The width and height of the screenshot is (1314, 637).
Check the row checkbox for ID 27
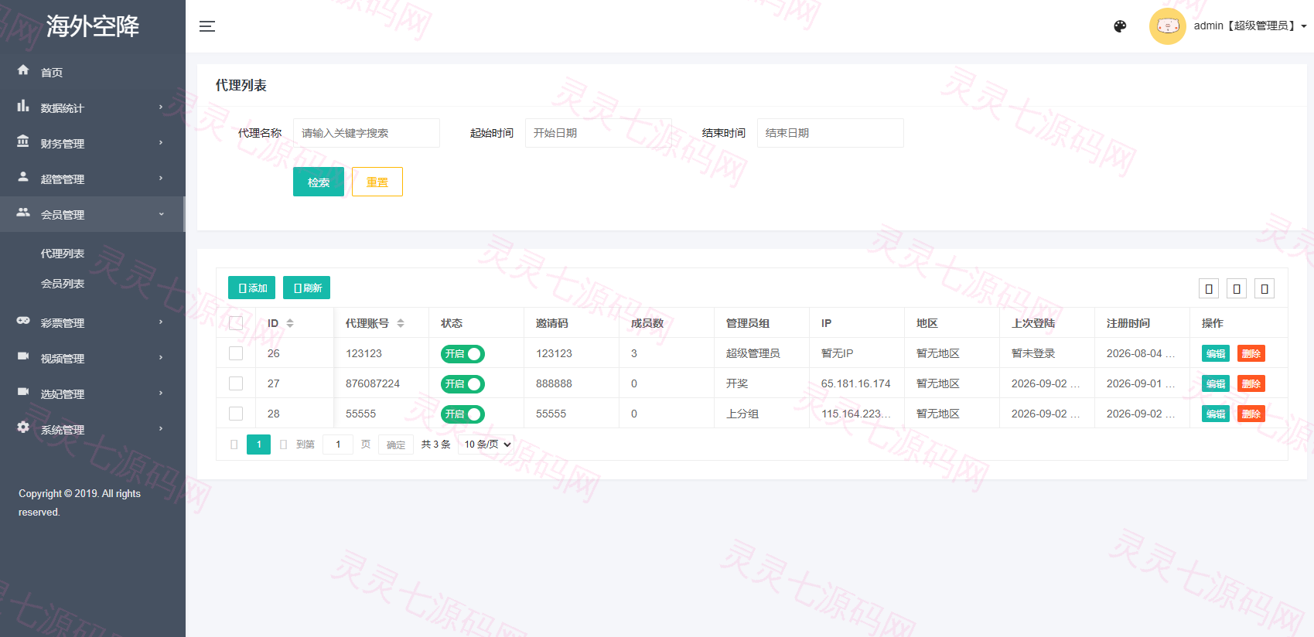236,383
